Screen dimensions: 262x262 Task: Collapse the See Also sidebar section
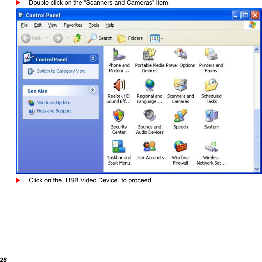pos(93,90)
